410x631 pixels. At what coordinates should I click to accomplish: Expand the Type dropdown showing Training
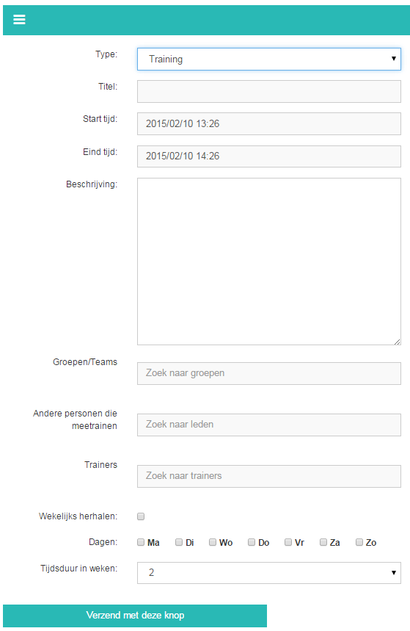[x=269, y=60]
